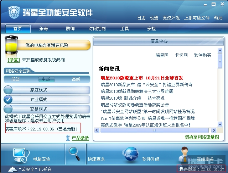Screen dimensions: 228x173
Task: Click the 软件升级 button label
Action: (x=151, y=159)
